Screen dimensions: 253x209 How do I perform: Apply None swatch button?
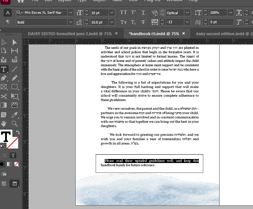pos(16,164)
